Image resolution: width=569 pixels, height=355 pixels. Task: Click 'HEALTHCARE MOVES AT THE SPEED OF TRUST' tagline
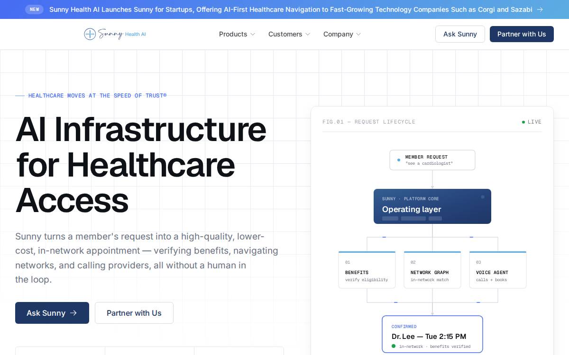pos(97,96)
